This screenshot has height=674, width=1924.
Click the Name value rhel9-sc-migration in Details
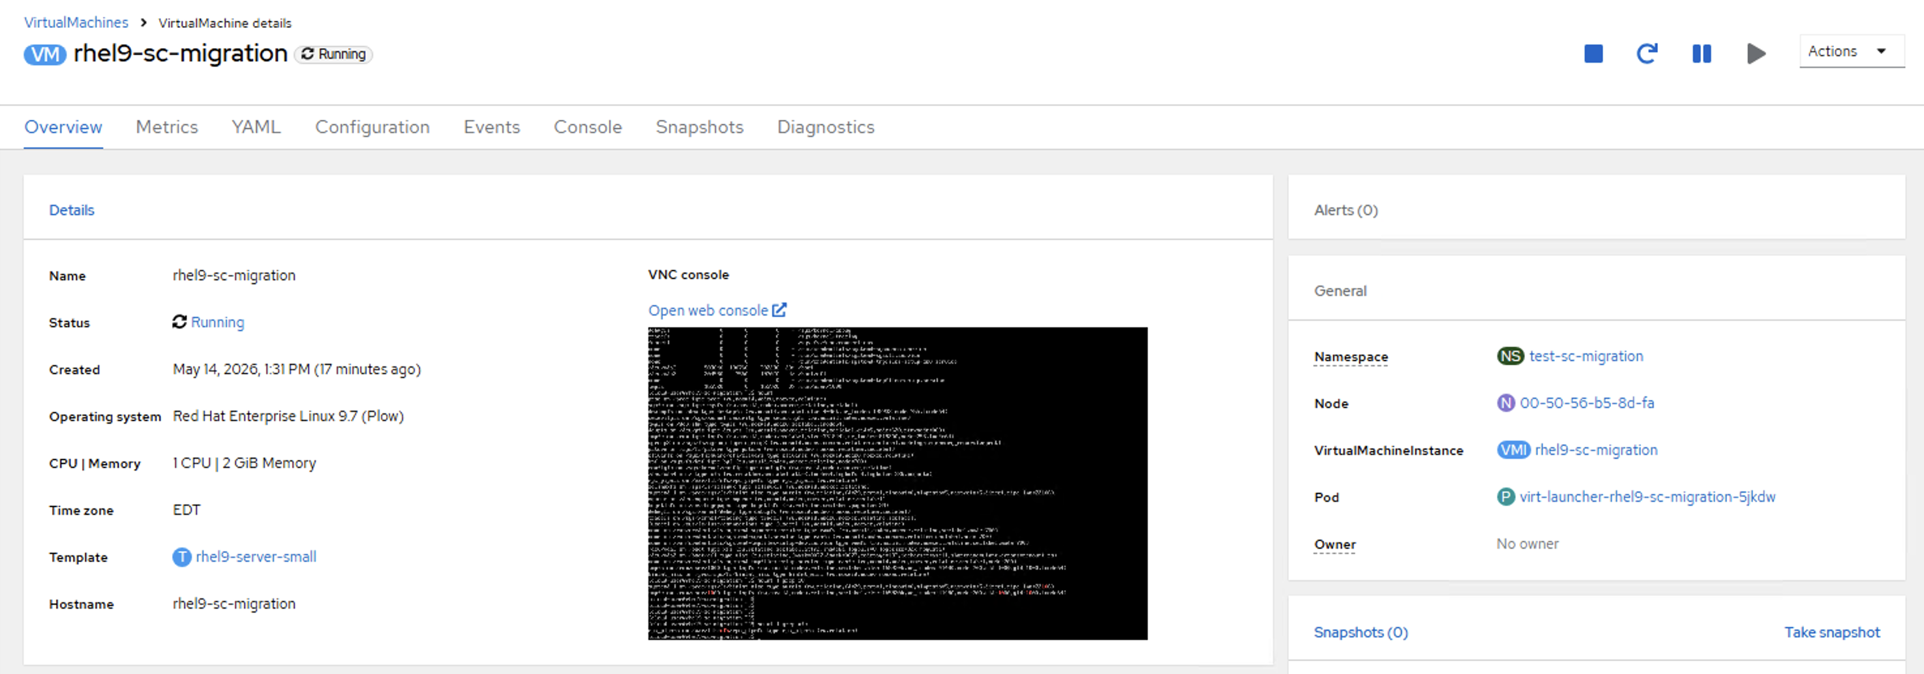[233, 276]
